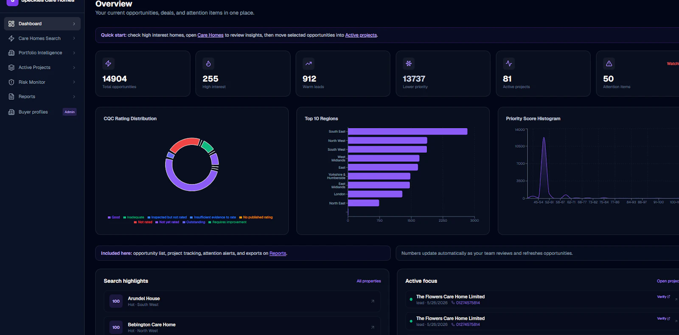This screenshot has width=679, height=335.
Task: Select the 912 Warm leads value
Action: coord(309,79)
